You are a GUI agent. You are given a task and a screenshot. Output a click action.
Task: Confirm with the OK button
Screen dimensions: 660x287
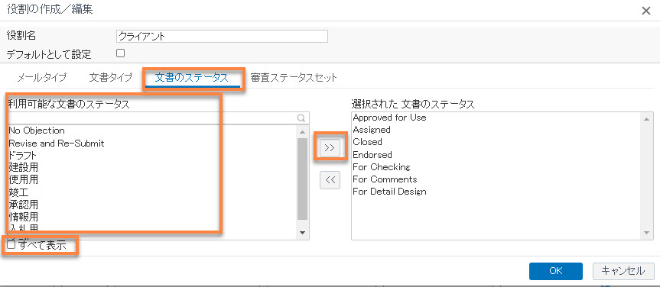pos(556,271)
